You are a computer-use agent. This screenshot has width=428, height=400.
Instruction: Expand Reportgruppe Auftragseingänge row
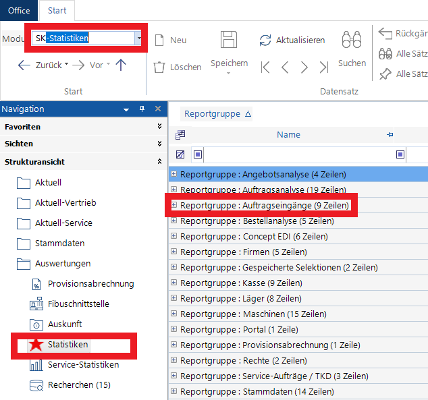pyautogui.click(x=173, y=204)
